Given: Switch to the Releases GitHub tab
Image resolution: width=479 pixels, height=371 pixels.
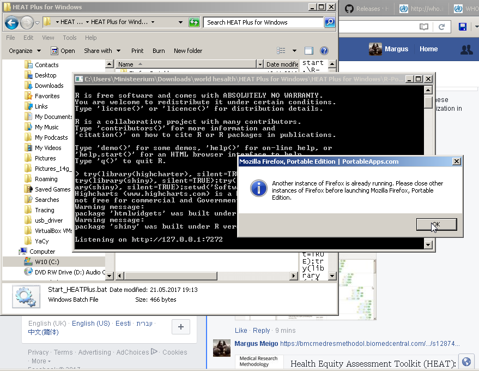Looking at the screenshot, I should (366, 9).
